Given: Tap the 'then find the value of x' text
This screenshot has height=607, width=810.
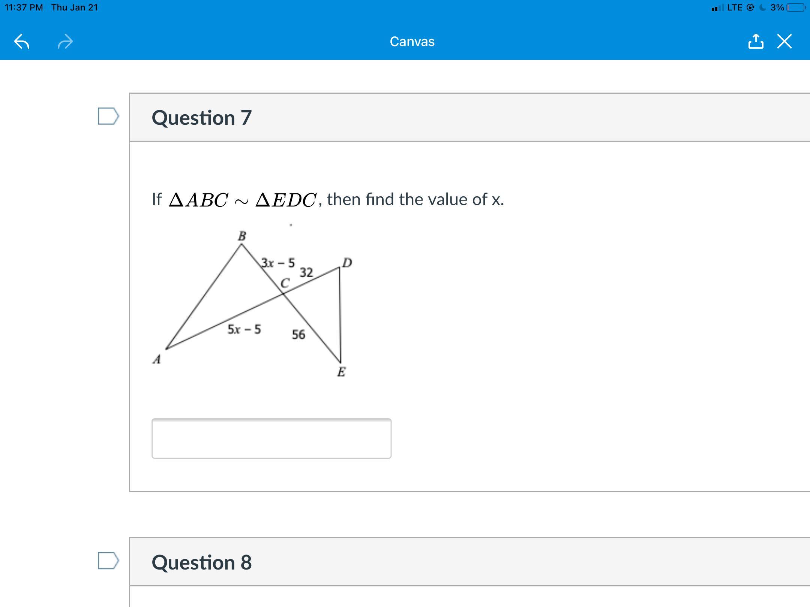Looking at the screenshot, I should 415,199.
